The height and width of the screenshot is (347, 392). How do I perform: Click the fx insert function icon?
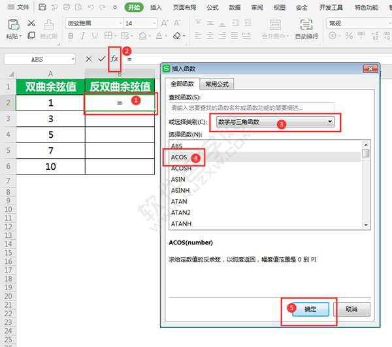[114, 59]
